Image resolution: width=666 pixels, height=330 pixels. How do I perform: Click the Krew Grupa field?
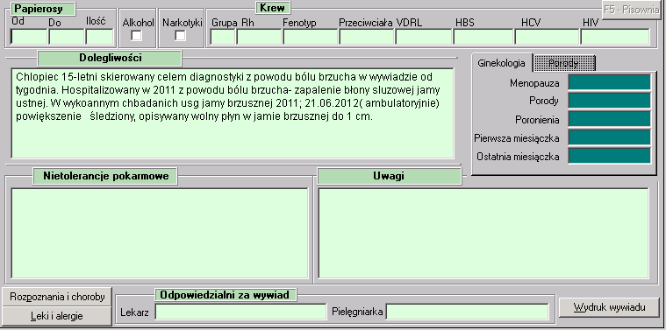point(223,37)
